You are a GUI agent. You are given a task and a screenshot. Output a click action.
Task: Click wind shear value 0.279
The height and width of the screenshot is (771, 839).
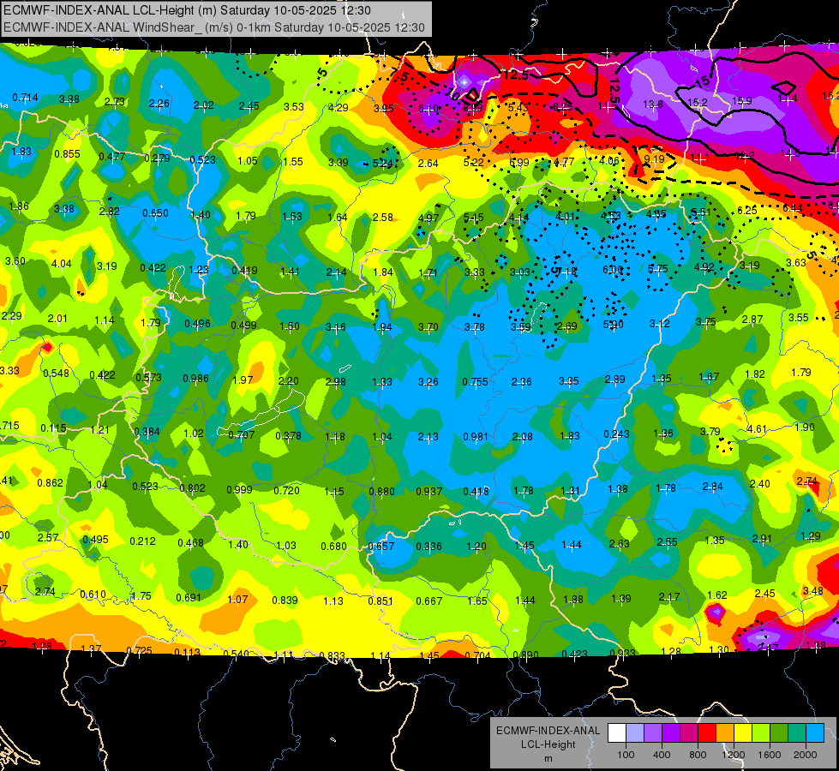[x=158, y=158]
